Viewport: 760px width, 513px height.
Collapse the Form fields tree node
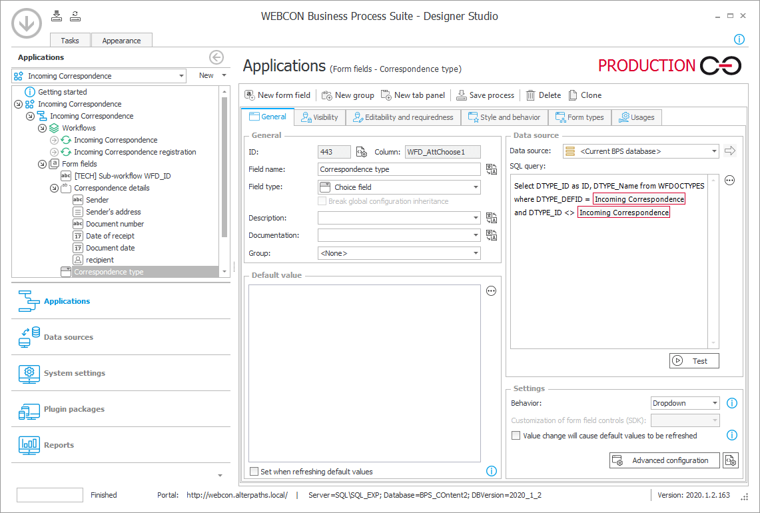coord(42,164)
